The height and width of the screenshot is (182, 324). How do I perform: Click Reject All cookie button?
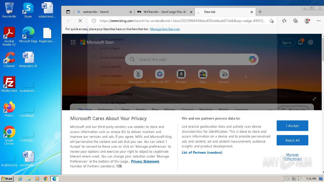click(x=292, y=140)
